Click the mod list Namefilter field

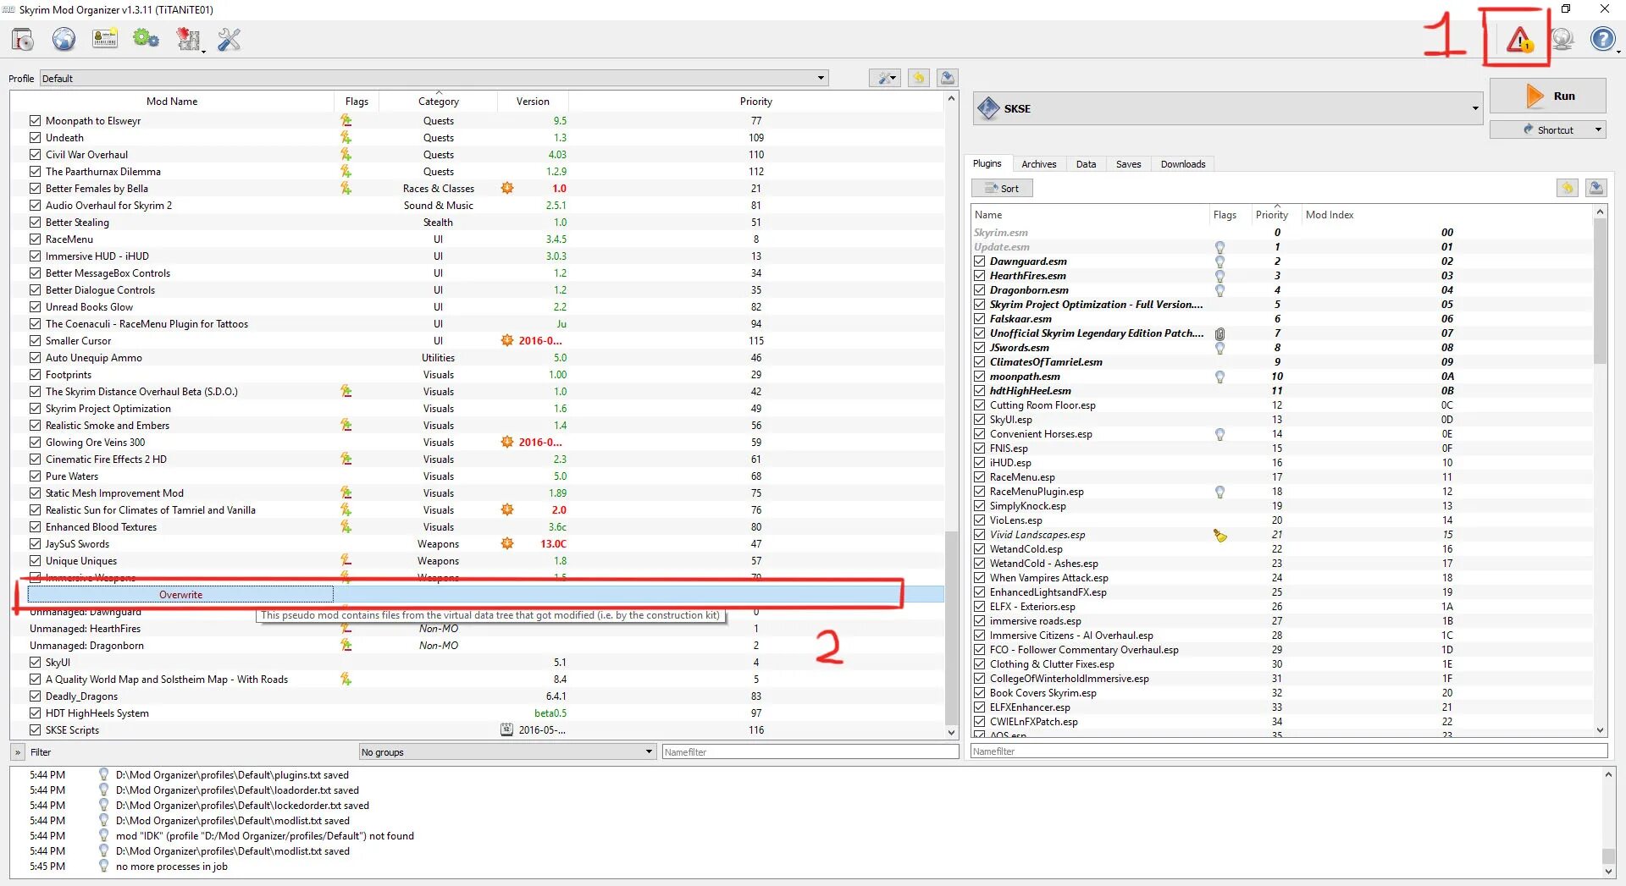810,751
